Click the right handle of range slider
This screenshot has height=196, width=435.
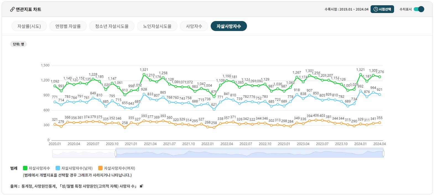pyautogui.click(x=383, y=153)
